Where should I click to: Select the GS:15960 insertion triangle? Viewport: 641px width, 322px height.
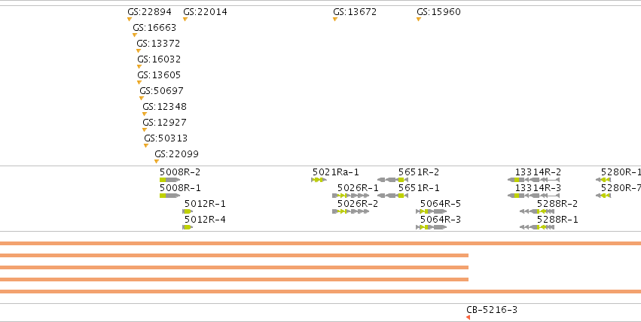(x=419, y=19)
